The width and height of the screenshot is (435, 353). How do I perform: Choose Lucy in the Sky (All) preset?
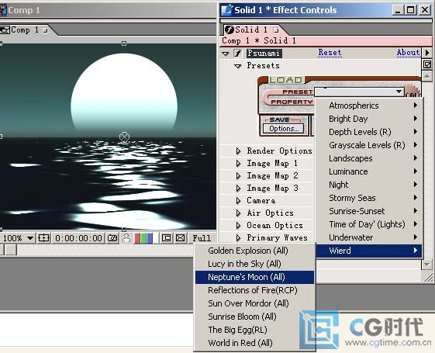[x=254, y=264]
